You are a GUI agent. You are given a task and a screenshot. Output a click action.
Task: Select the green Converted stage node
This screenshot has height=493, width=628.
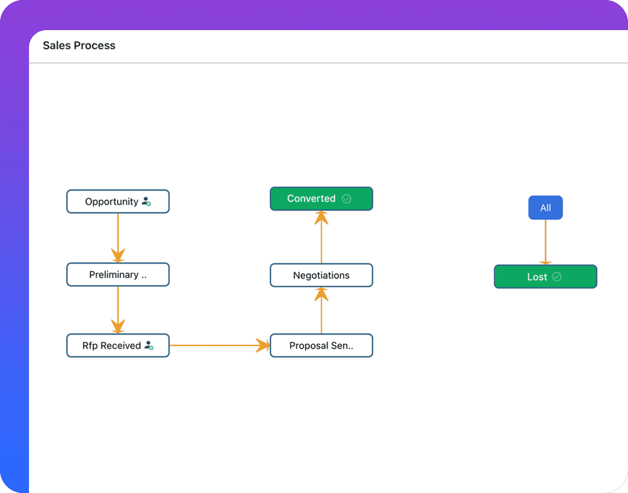pos(321,199)
